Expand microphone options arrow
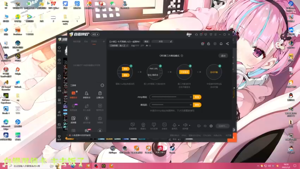 179,125
